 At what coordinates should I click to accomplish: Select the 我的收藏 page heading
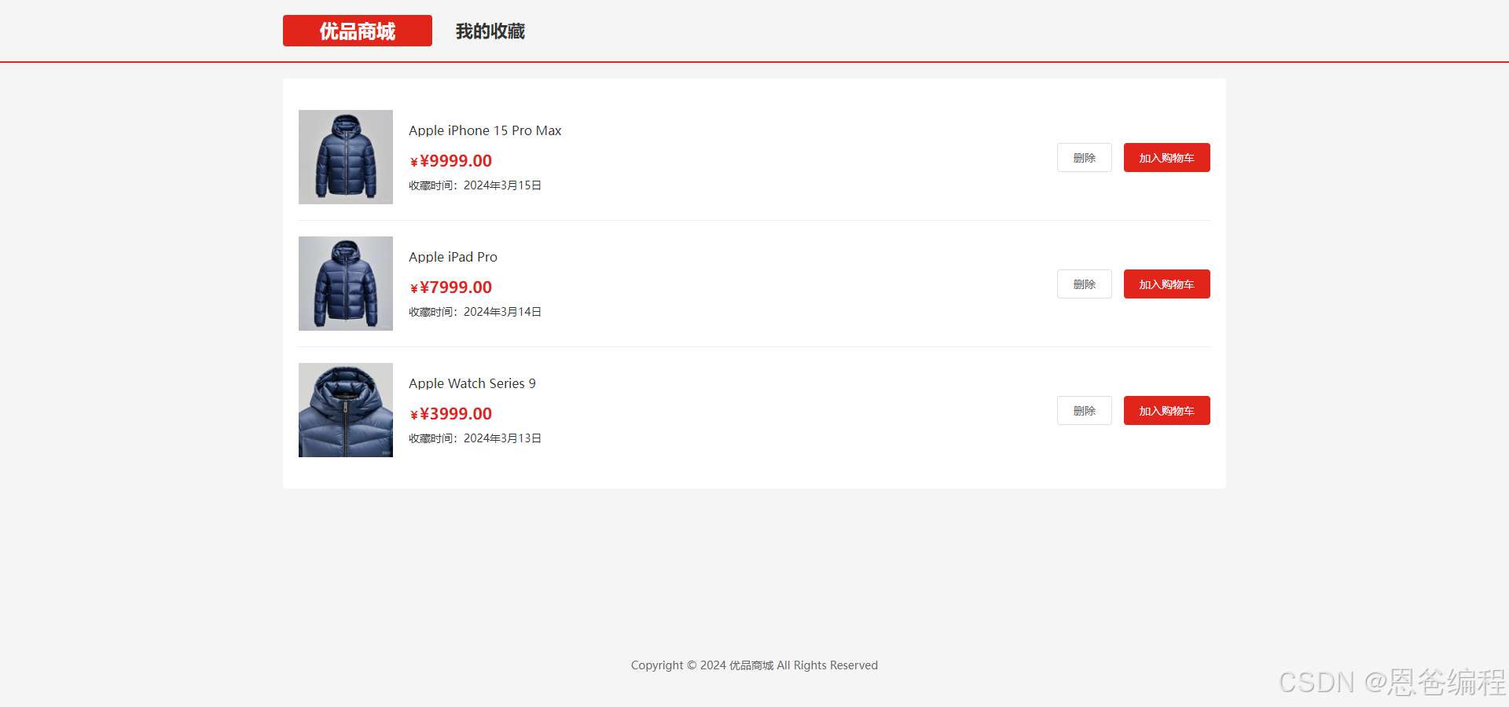coord(490,31)
